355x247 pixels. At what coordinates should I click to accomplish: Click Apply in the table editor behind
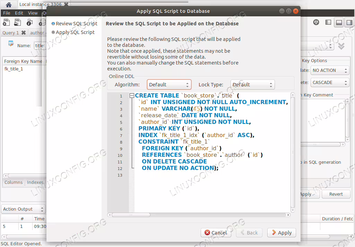point(309,194)
